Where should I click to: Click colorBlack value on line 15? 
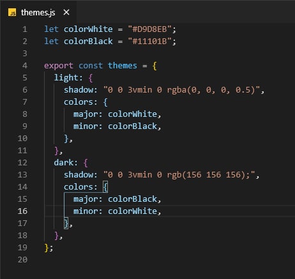[x=132, y=199]
